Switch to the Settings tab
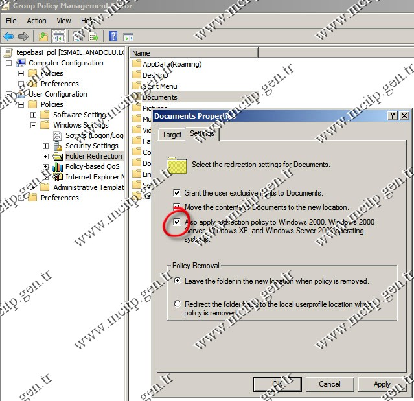Viewport: 414px width, 401px height. [202, 133]
